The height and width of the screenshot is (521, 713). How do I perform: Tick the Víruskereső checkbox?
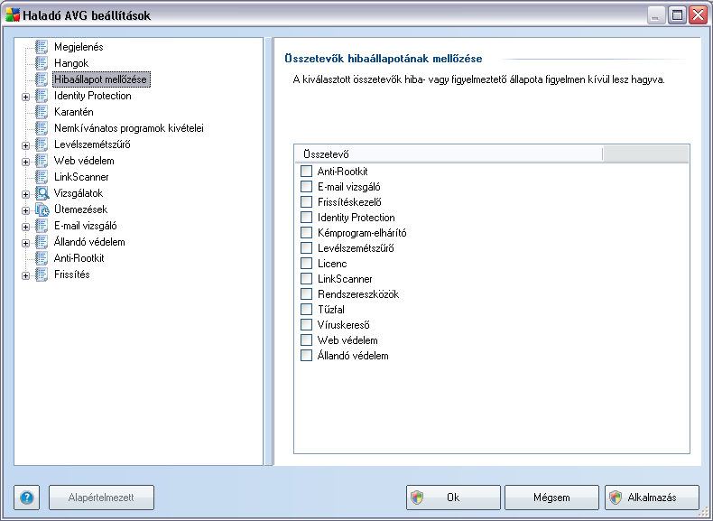[307, 325]
